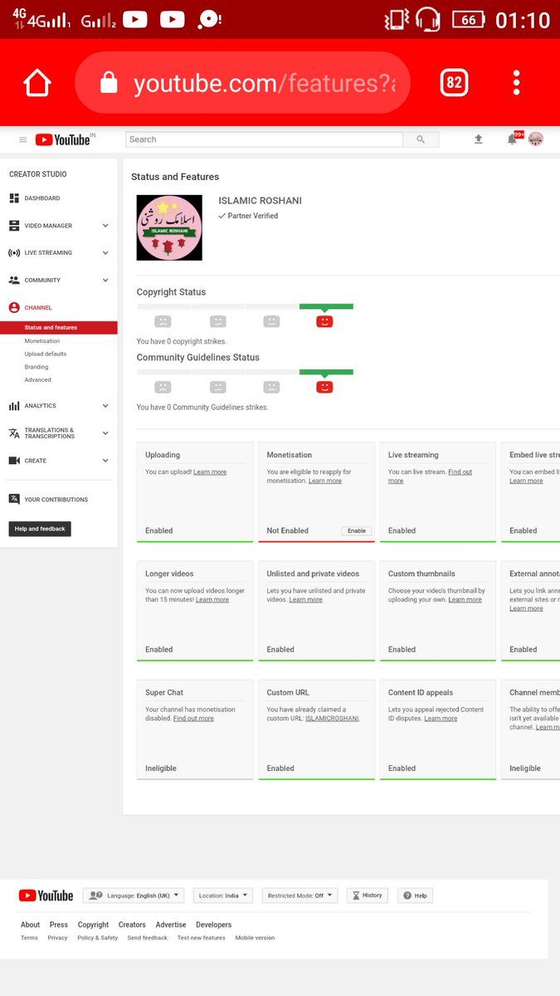Expand the Video Manager section chevron
The height and width of the screenshot is (996, 560).
point(105,226)
